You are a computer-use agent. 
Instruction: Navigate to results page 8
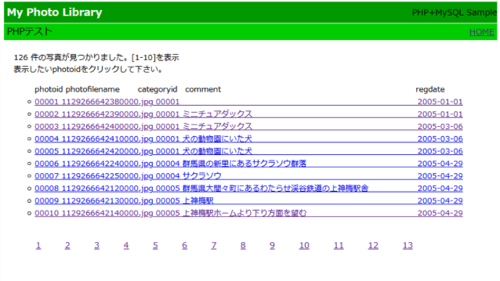point(243,246)
